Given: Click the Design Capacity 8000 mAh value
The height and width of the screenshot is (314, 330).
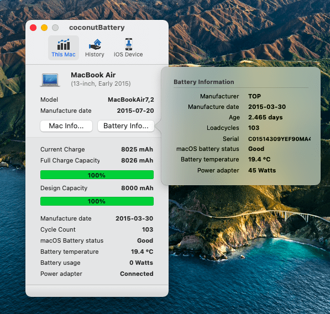Looking at the screenshot, I should tap(137, 188).
